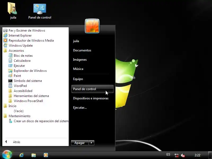The width and height of the screenshot is (212, 159).
Task: Go back with the Atrás button
Action: (13, 142)
